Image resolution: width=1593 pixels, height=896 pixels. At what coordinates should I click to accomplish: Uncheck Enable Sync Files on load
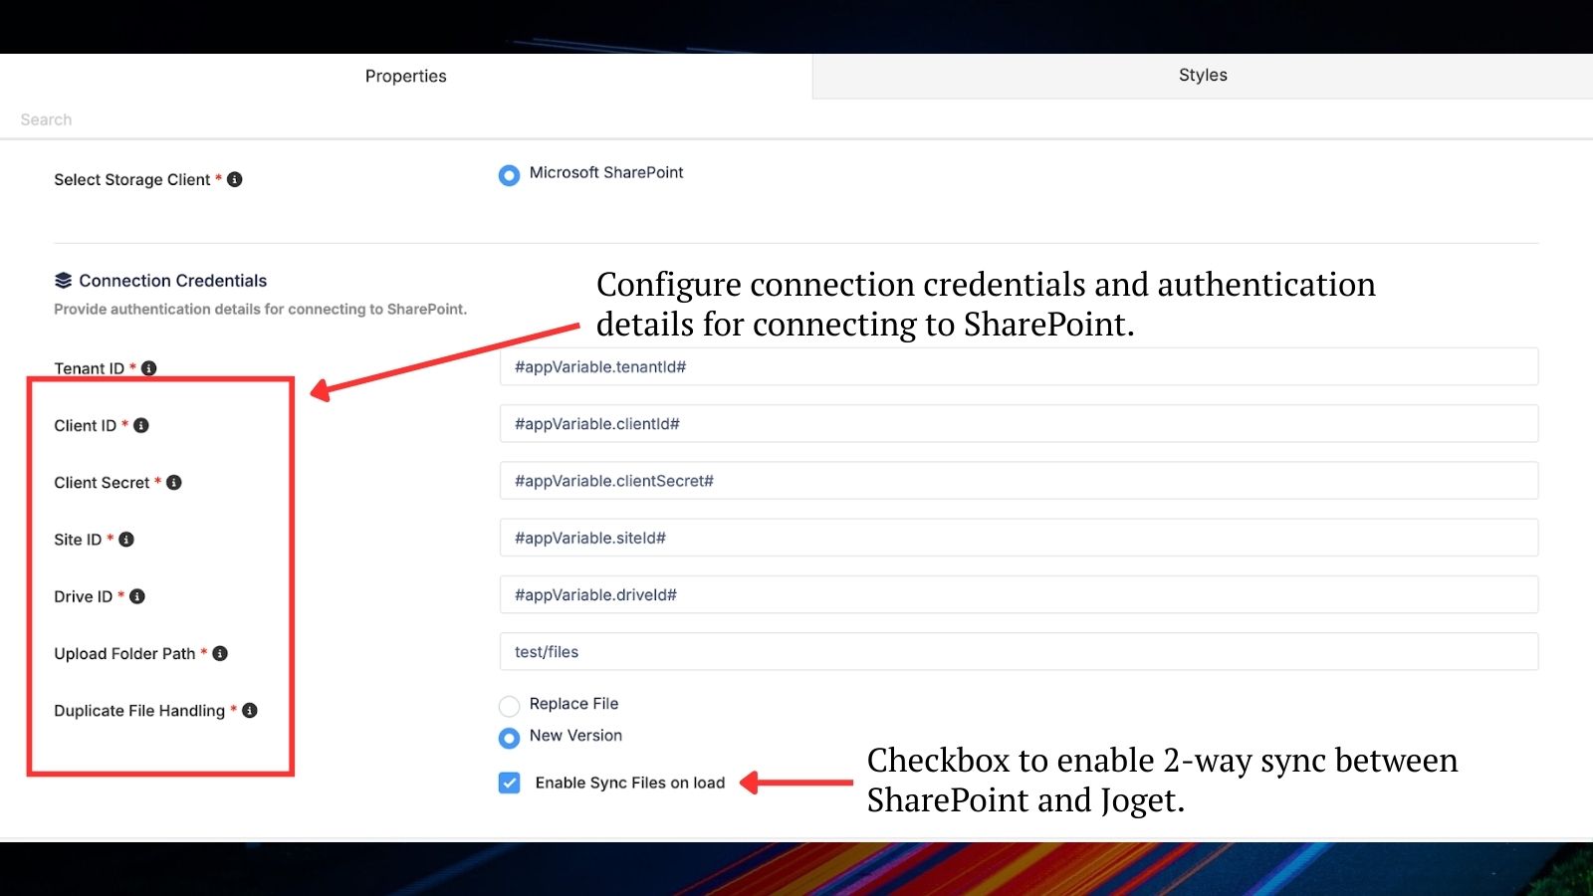click(510, 783)
